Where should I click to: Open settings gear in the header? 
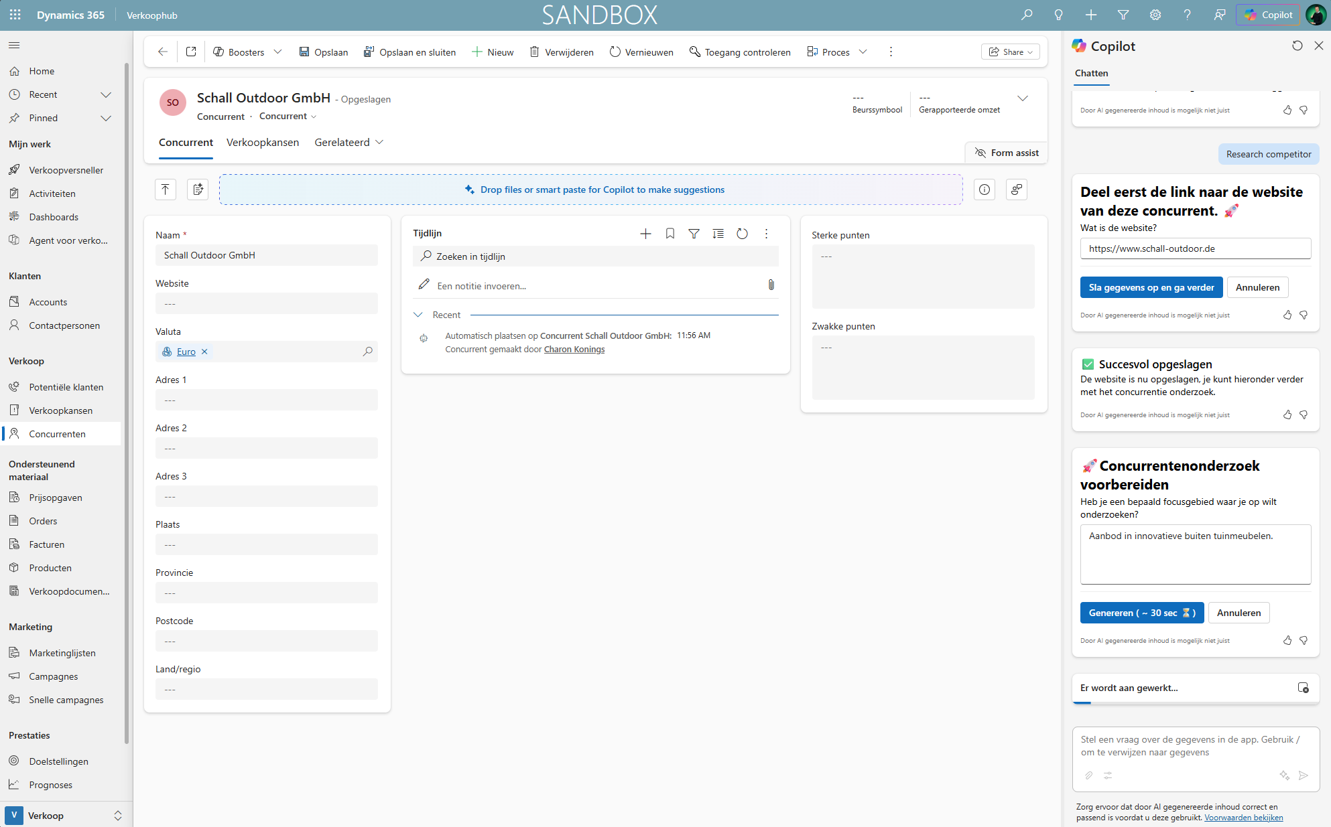pos(1155,15)
